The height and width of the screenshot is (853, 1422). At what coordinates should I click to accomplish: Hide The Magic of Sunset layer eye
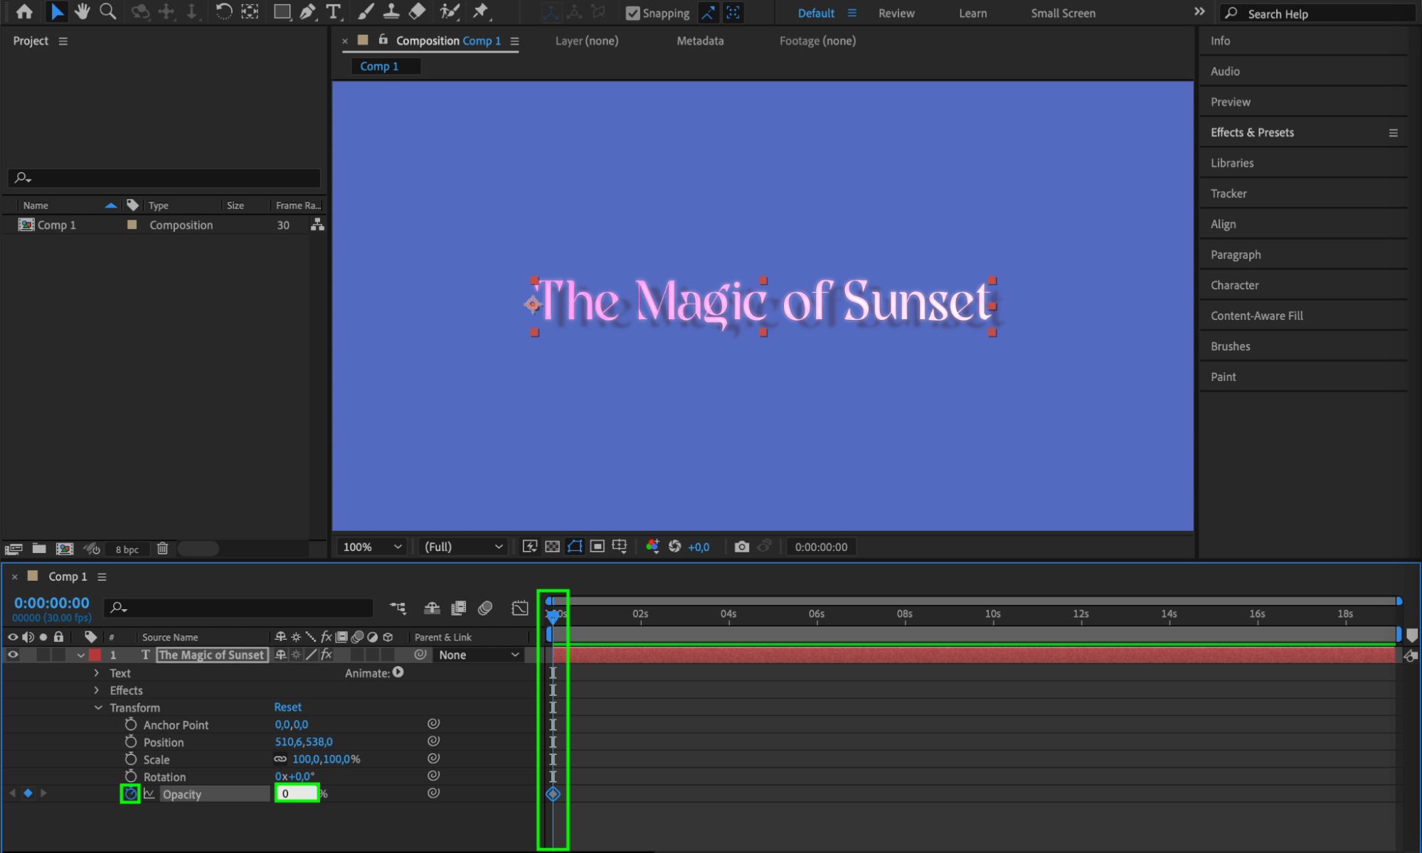[x=13, y=655]
